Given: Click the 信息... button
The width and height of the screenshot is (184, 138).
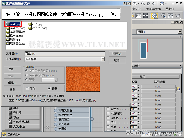Looking at the screenshot, I should pyautogui.click(x=13, y=83).
